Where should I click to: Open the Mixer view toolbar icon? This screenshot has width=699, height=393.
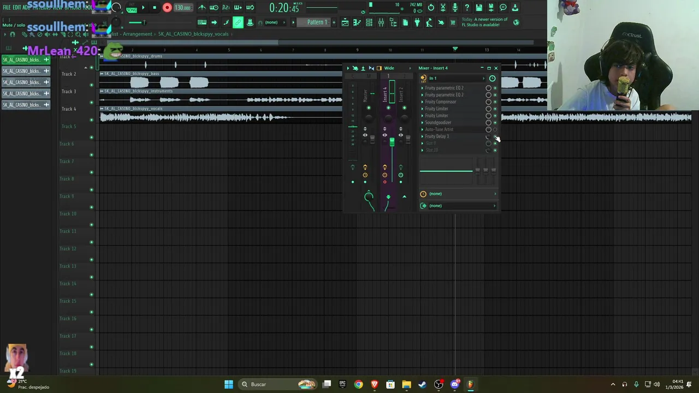pos(381,22)
